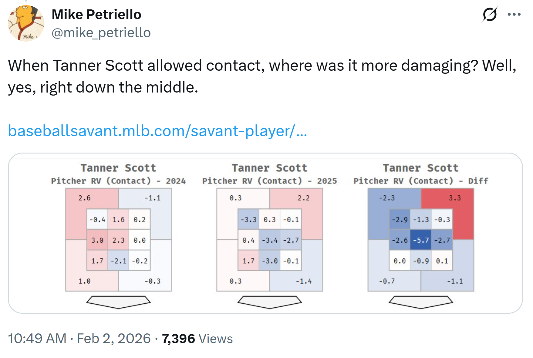Viewport: 533px width, 358px height.
Task: Open the three-dot more options menu
Action: coord(514,14)
